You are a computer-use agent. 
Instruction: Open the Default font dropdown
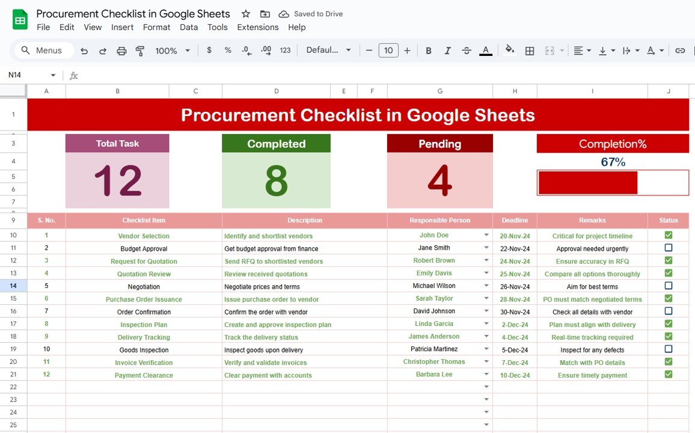point(328,50)
